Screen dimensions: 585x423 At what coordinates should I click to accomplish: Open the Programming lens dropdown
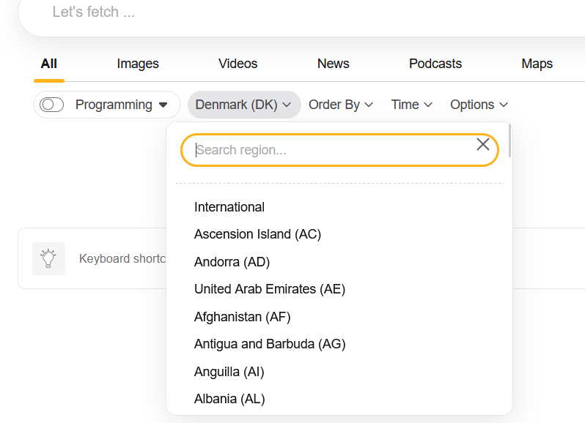tap(122, 105)
